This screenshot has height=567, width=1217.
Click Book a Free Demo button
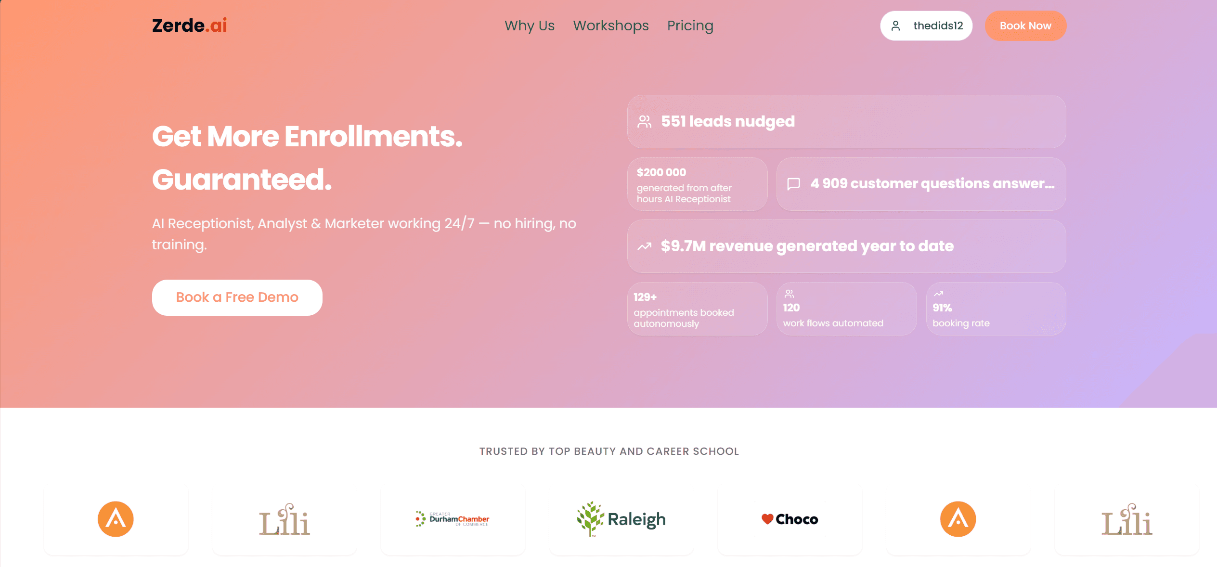tap(237, 297)
